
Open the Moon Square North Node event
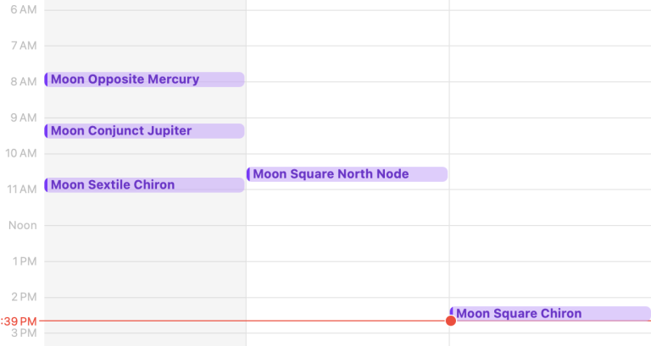tap(347, 174)
